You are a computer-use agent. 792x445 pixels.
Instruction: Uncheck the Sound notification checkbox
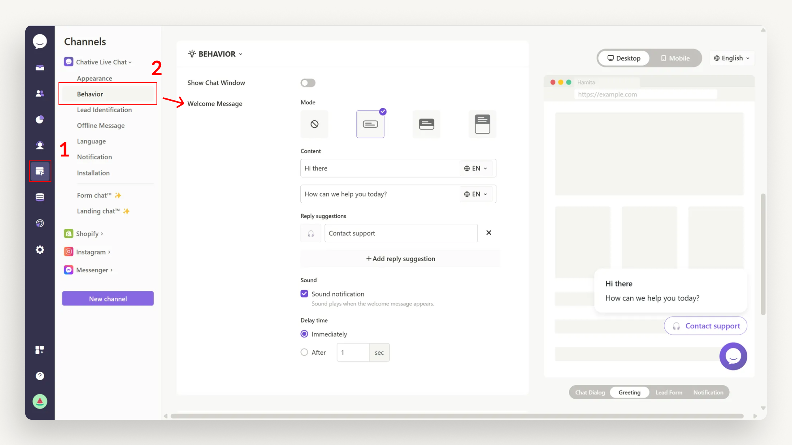[304, 294]
